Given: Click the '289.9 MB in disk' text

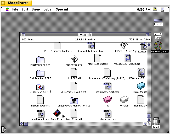Looking at the screenshot, I should click(x=85, y=39).
